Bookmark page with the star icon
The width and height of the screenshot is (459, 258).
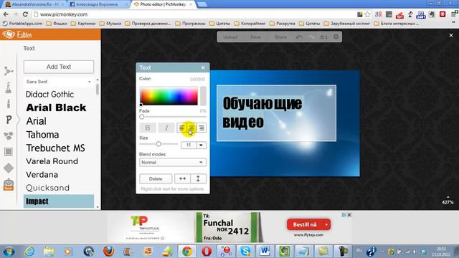pyautogui.click(x=368, y=14)
